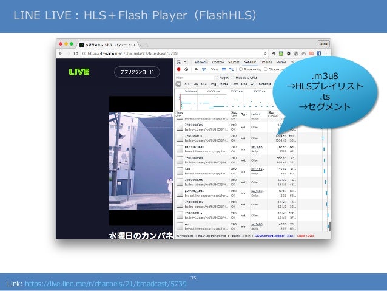Close the 水曜日のカンパネラ browser tab
The width and height of the screenshot is (387, 291).
(135, 45)
